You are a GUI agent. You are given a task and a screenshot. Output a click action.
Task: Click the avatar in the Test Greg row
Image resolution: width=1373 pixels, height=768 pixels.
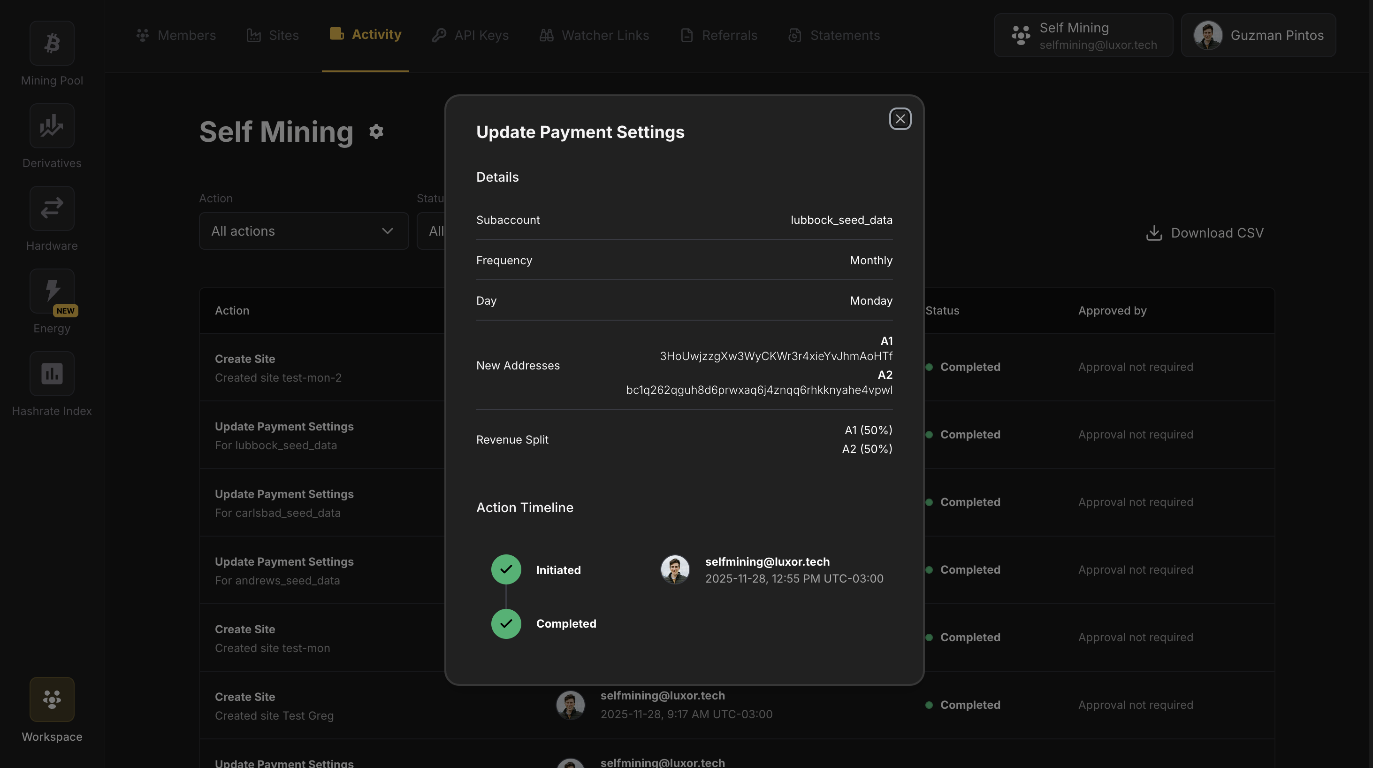click(570, 705)
